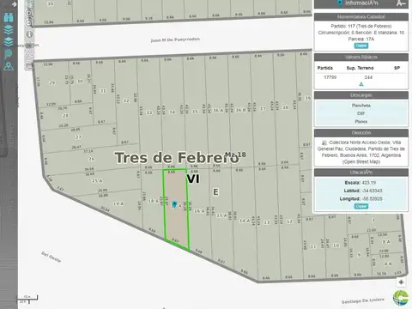Select parcel 32 on the map
This screenshot has width=412, height=309.
(126, 100)
